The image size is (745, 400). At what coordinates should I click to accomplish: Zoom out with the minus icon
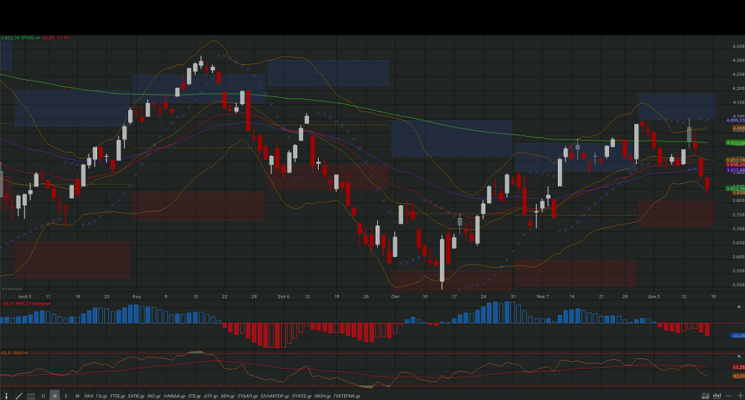[729, 396]
